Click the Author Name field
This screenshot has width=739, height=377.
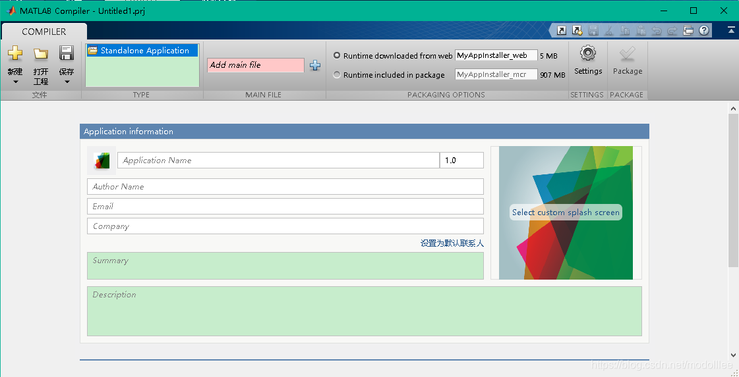pyautogui.click(x=285, y=186)
